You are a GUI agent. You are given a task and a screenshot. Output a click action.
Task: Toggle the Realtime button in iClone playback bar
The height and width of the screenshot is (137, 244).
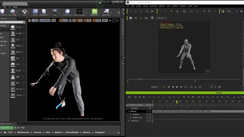[x=154, y=87]
